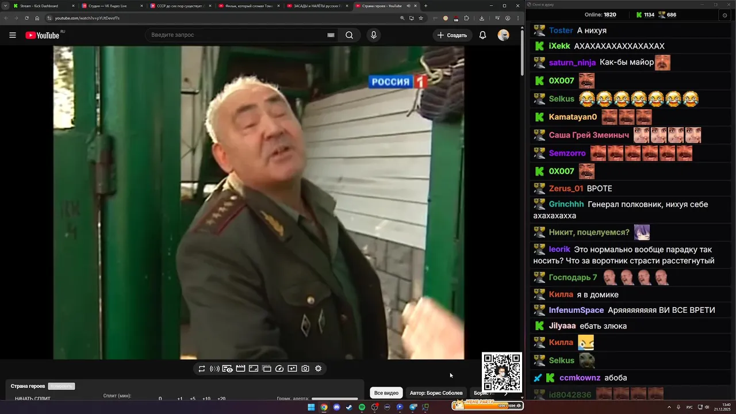The height and width of the screenshot is (414, 736).
Task: Toggle cinema clapperboard mode in player toolbar
Action: (241, 369)
